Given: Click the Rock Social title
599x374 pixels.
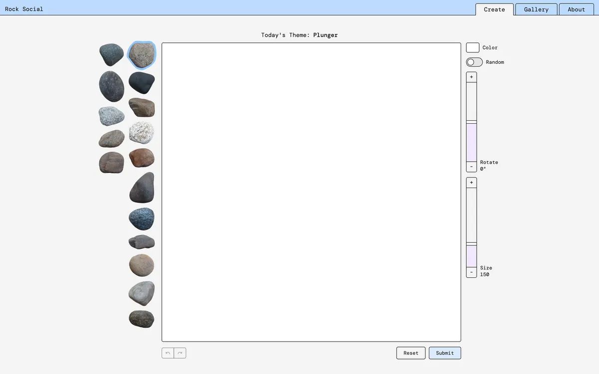Looking at the screenshot, I should pyautogui.click(x=24, y=9).
